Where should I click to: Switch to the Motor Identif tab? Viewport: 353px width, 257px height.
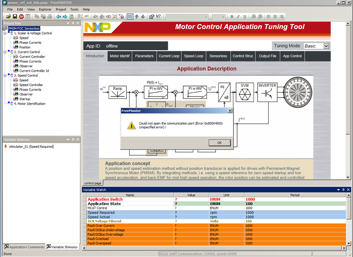tap(120, 56)
